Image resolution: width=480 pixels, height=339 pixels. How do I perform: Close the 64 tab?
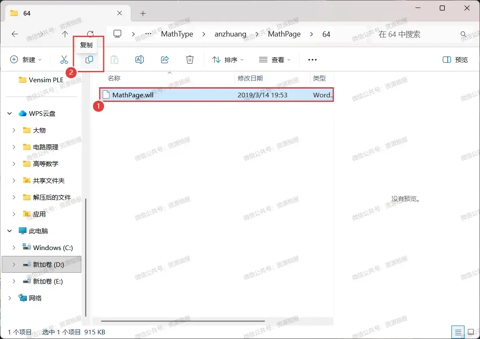[x=119, y=13]
